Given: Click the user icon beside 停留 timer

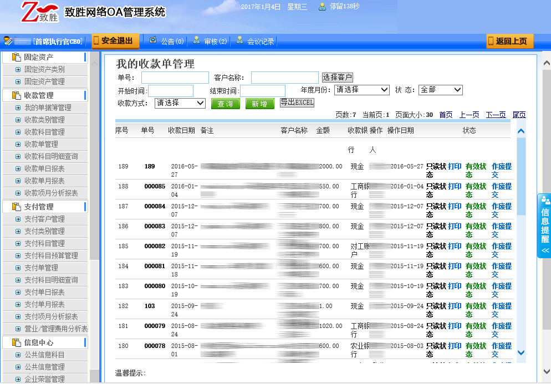Looking at the screenshot, I should coord(322,7).
